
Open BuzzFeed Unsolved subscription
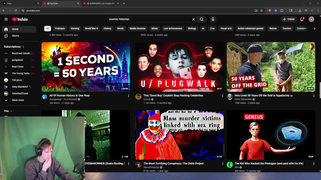click(x=19, y=53)
